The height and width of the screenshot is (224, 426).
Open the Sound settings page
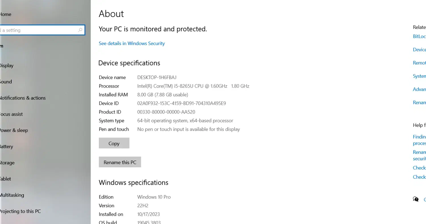pyautogui.click(x=6, y=82)
